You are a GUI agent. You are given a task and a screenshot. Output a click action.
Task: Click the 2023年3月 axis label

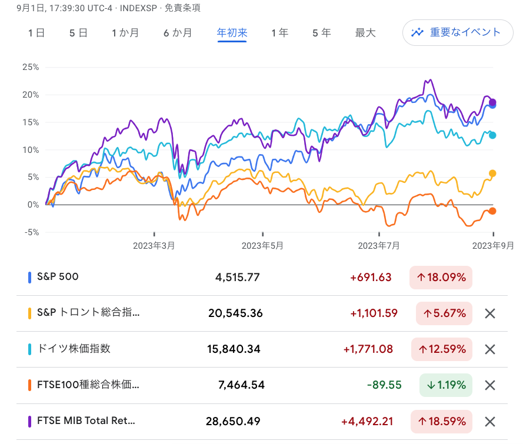pos(154,246)
